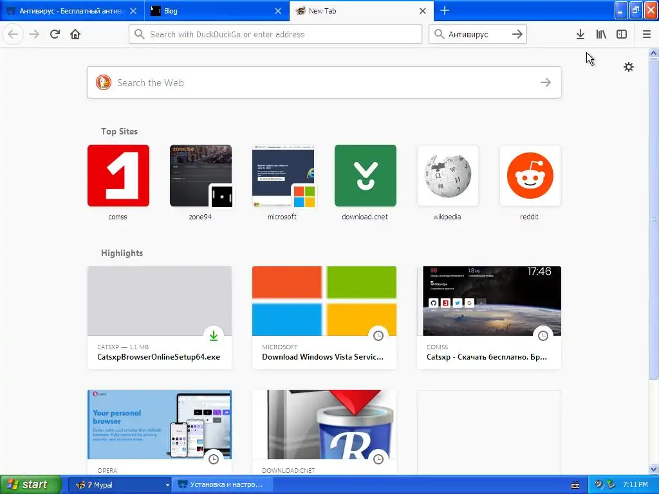
Task: Click the first notification area tray icon
Action: tap(599, 484)
